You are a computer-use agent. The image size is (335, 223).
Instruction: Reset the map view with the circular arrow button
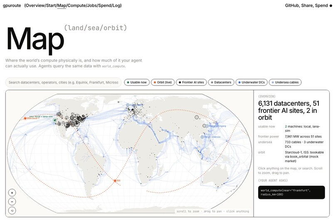pos(12,211)
